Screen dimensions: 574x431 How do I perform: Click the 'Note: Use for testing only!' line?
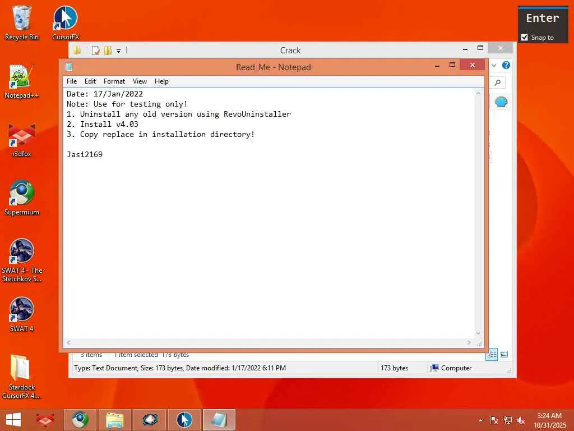(x=127, y=104)
